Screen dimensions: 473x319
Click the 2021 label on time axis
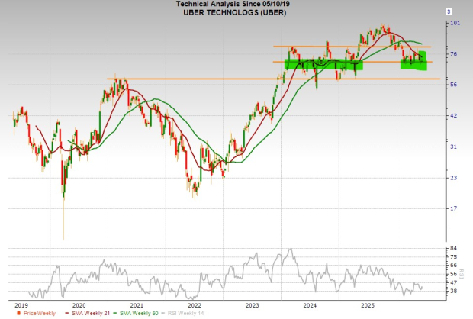(x=137, y=305)
